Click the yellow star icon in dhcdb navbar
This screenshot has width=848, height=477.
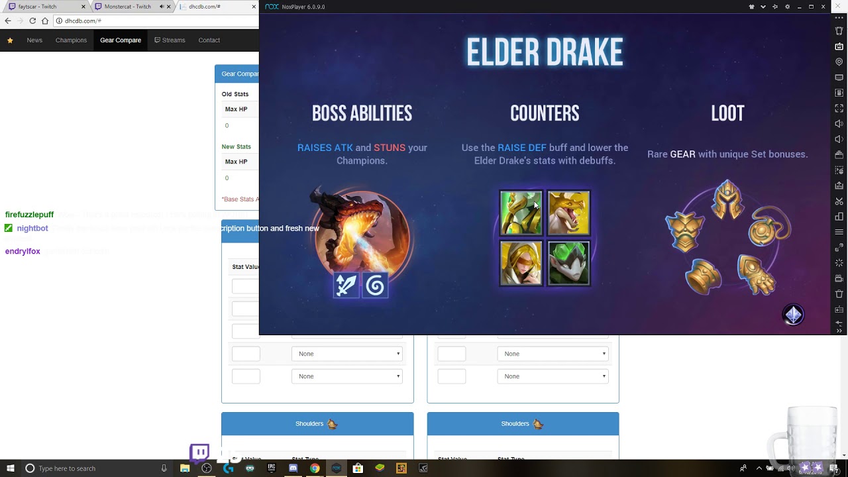10,40
